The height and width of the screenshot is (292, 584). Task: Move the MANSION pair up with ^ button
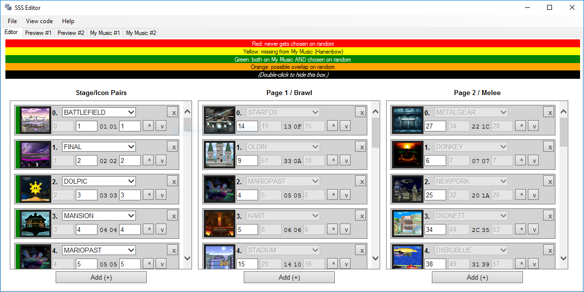point(148,230)
